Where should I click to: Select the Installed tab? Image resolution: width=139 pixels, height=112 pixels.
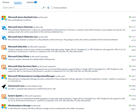[x=18, y=2]
